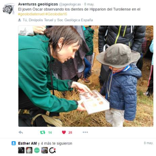Screen dimensions: 156x156
Task: Open the fourth follower's photo avatar
Action: pos(45,150)
